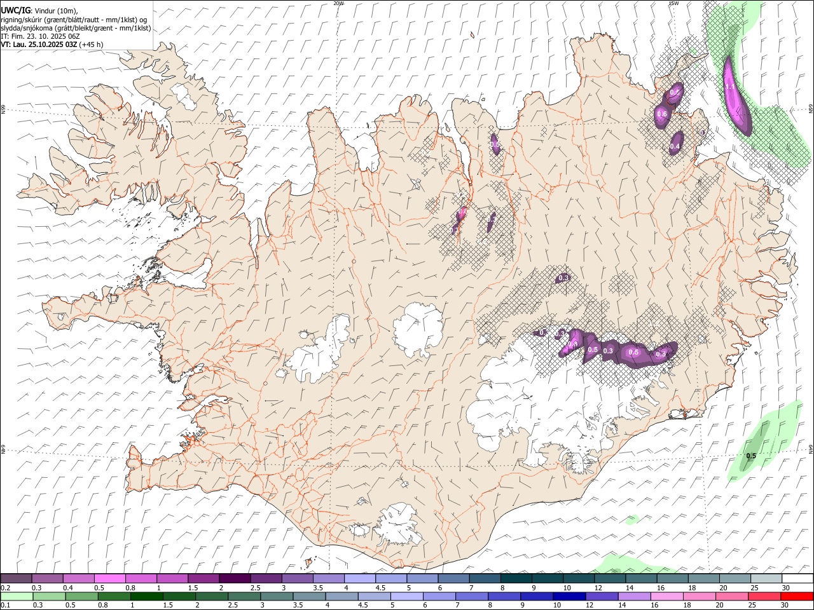This screenshot has width=814, height=610.
Task: Click the '12' label in lower legend
Action: tap(590, 605)
